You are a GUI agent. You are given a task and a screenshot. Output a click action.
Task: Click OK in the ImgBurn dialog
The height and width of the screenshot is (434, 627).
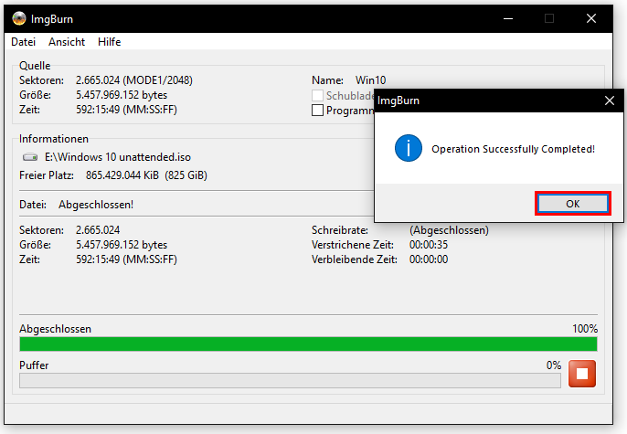572,204
